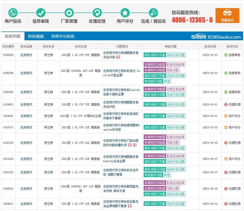This screenshot has width=244, height=211.
Task: Click hotline number 4006-12365-0
Action: coord(192,20)
